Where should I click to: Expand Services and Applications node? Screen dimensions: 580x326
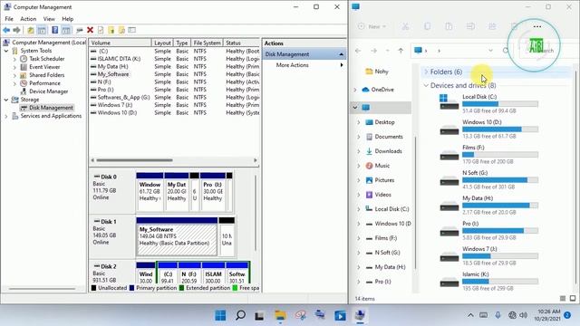tap(6, 116)
